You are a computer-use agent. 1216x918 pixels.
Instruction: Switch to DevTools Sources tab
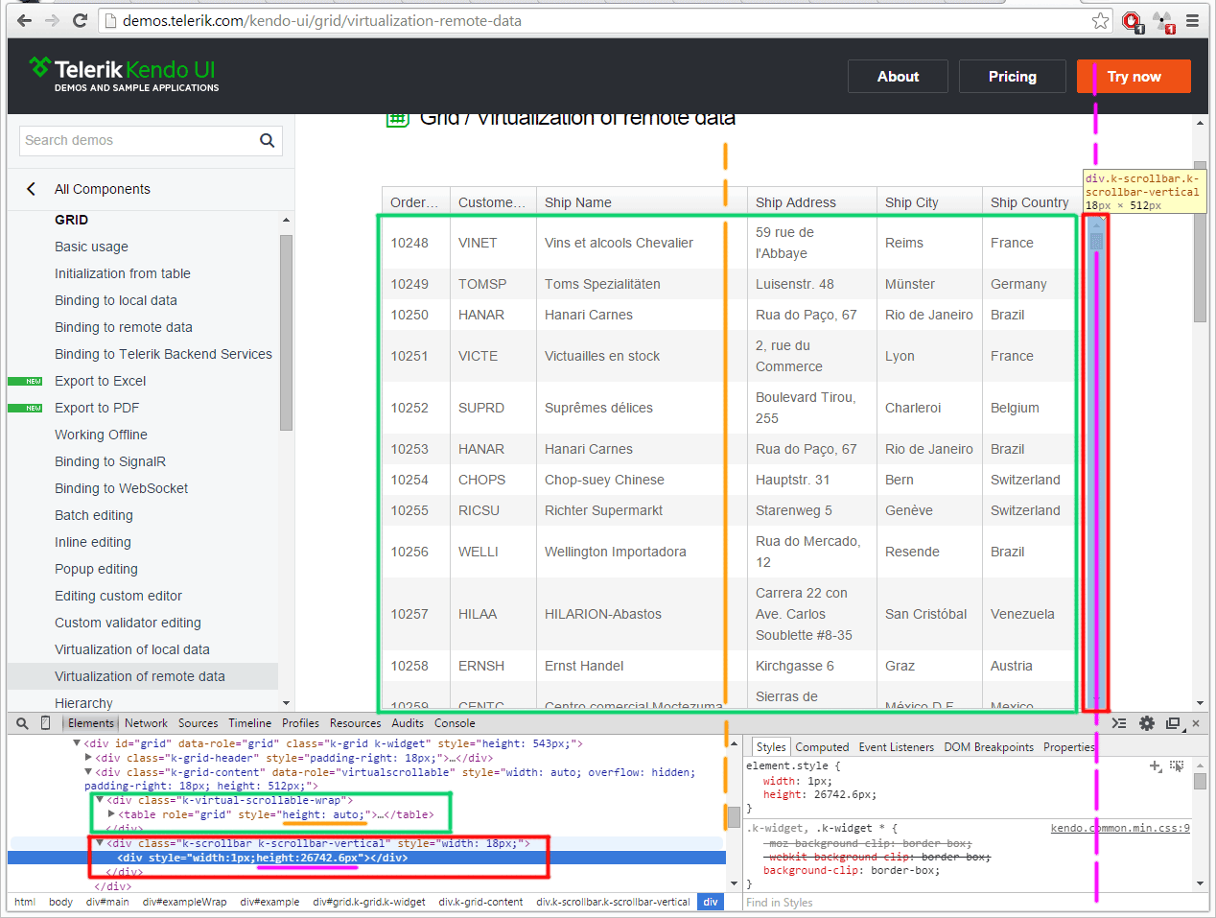[198, 723]
